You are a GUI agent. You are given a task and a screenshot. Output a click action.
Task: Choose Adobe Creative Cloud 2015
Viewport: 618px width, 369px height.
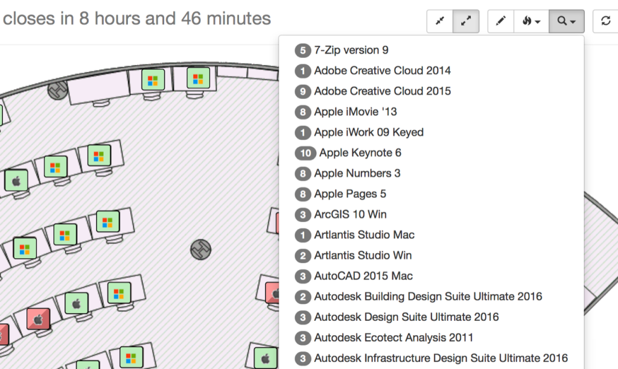coord(431,91)
